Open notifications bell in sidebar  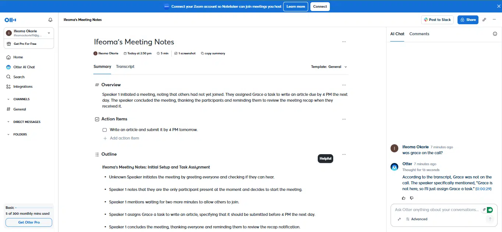[50, 20]
